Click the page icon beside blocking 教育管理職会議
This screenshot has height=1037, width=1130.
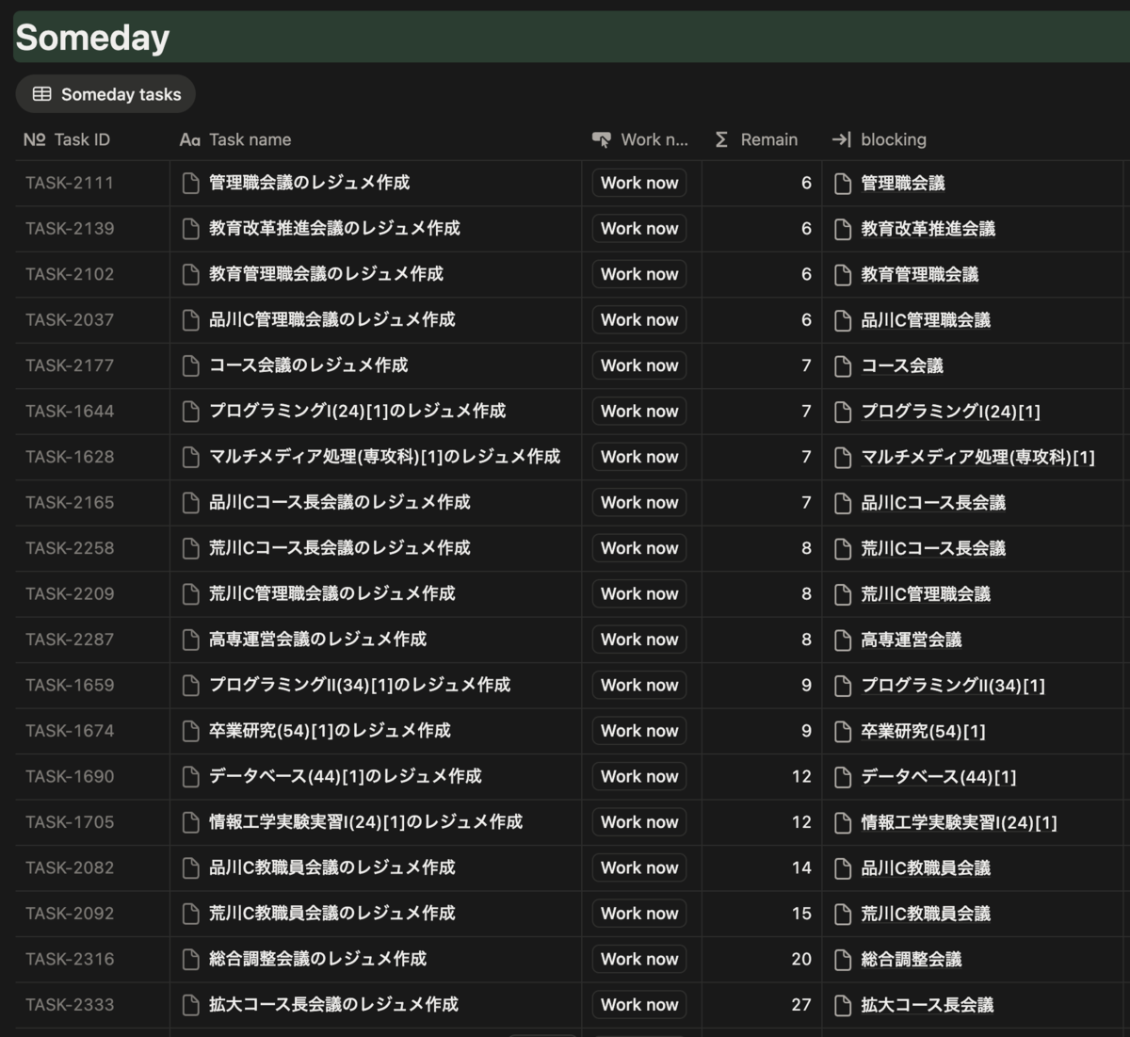click(843, 275)
